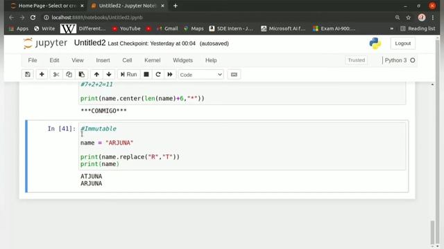
Task: Click the notebook vertical scrollbar up arrow
Action: 432,84
